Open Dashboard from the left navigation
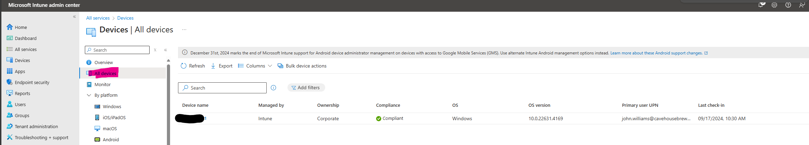Image resolution: width=809 pixels, height=145 pixels. (x=26, y=38)
